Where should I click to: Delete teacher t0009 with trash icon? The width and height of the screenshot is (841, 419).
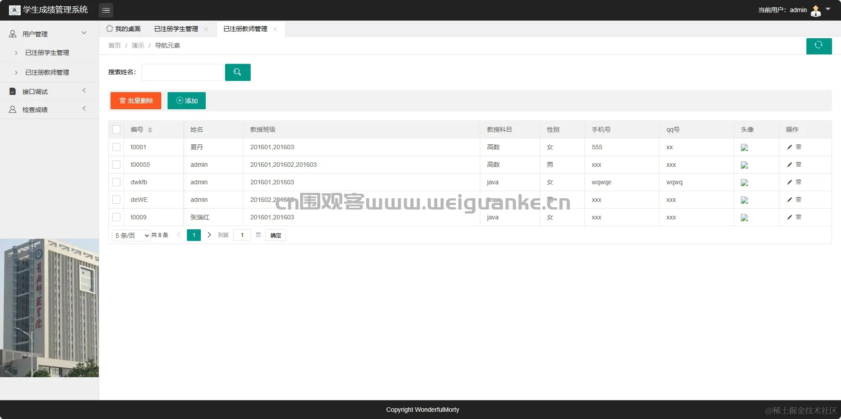pos(798,217)
